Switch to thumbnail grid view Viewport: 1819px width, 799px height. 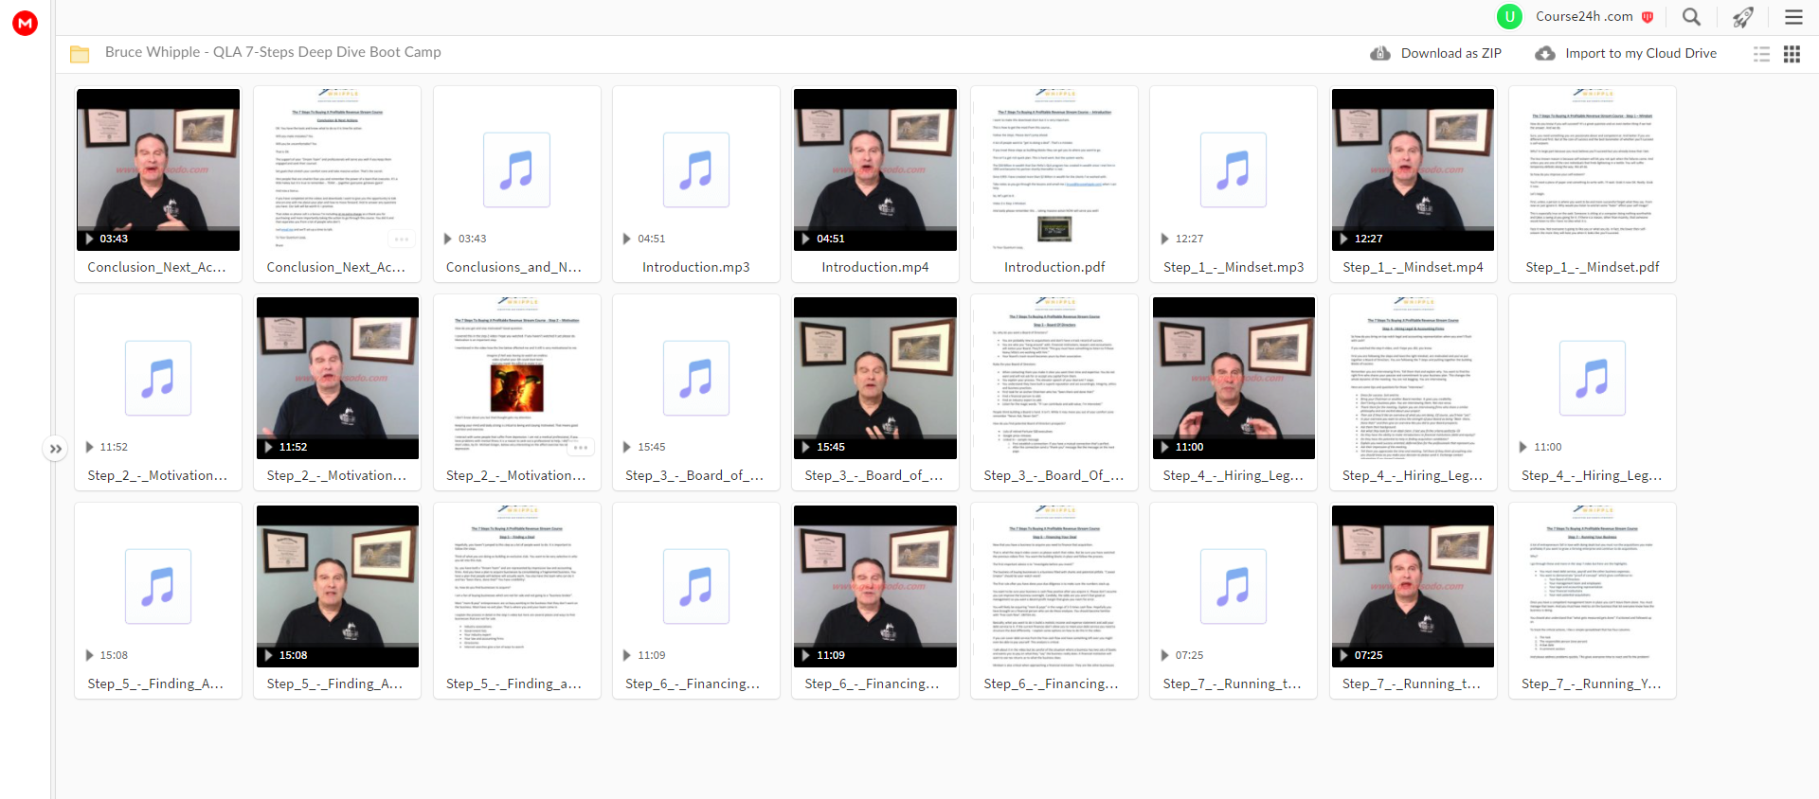pos(1792,54)
